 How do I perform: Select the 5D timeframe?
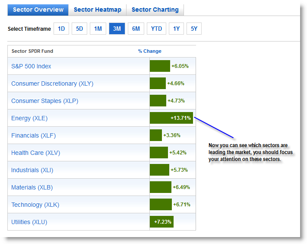[x=79, y=29]
